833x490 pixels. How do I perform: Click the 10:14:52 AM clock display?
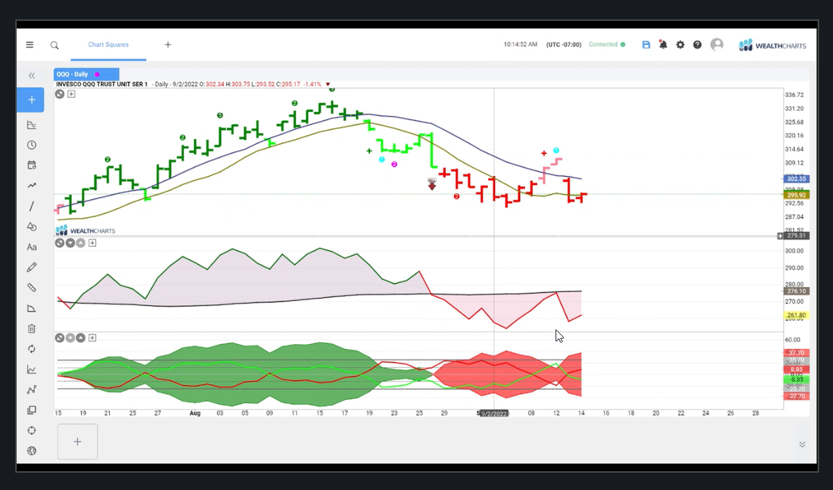(521, 44)
